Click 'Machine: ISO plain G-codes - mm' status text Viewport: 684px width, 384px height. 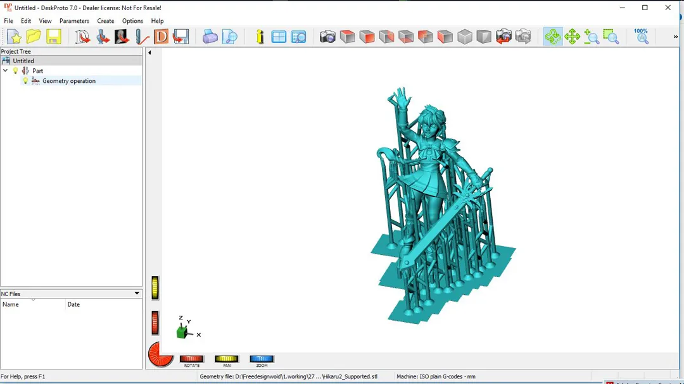click(436, 376)
